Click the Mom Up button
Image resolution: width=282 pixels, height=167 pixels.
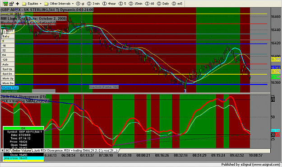pos(8,78)
